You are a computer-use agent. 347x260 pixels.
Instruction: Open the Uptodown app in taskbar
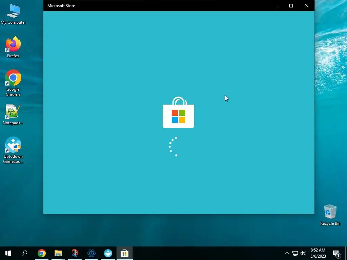[x=108, y=253]
